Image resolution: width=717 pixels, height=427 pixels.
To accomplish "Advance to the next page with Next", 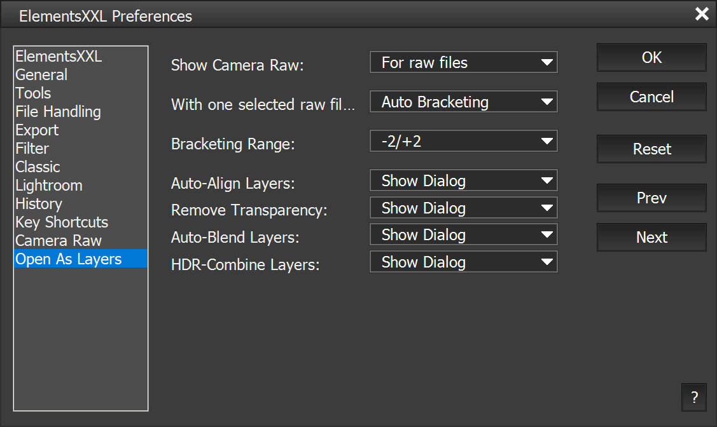I will (x=651, y=238).
